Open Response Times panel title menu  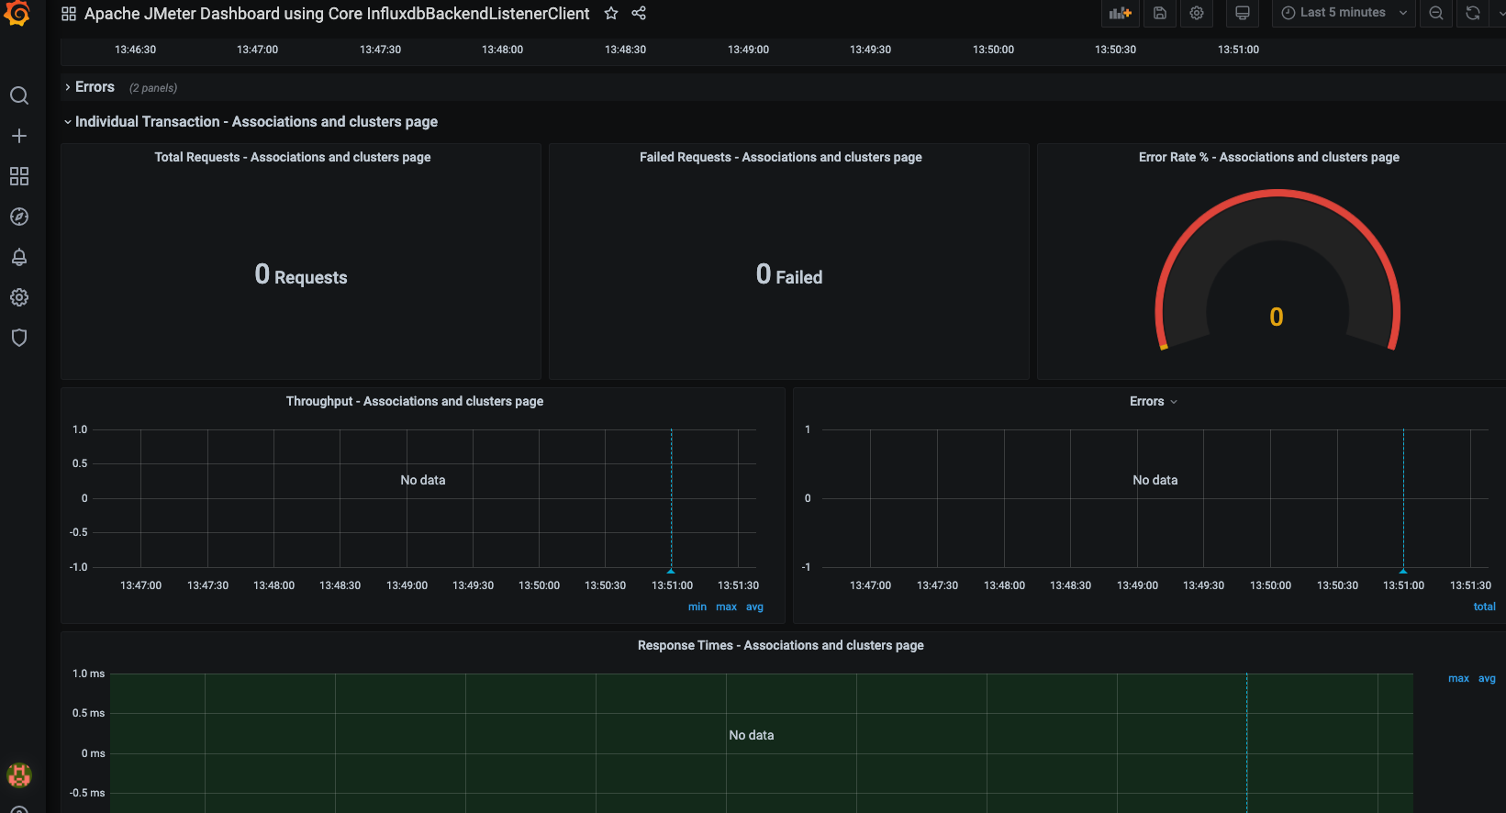point(781,645)
